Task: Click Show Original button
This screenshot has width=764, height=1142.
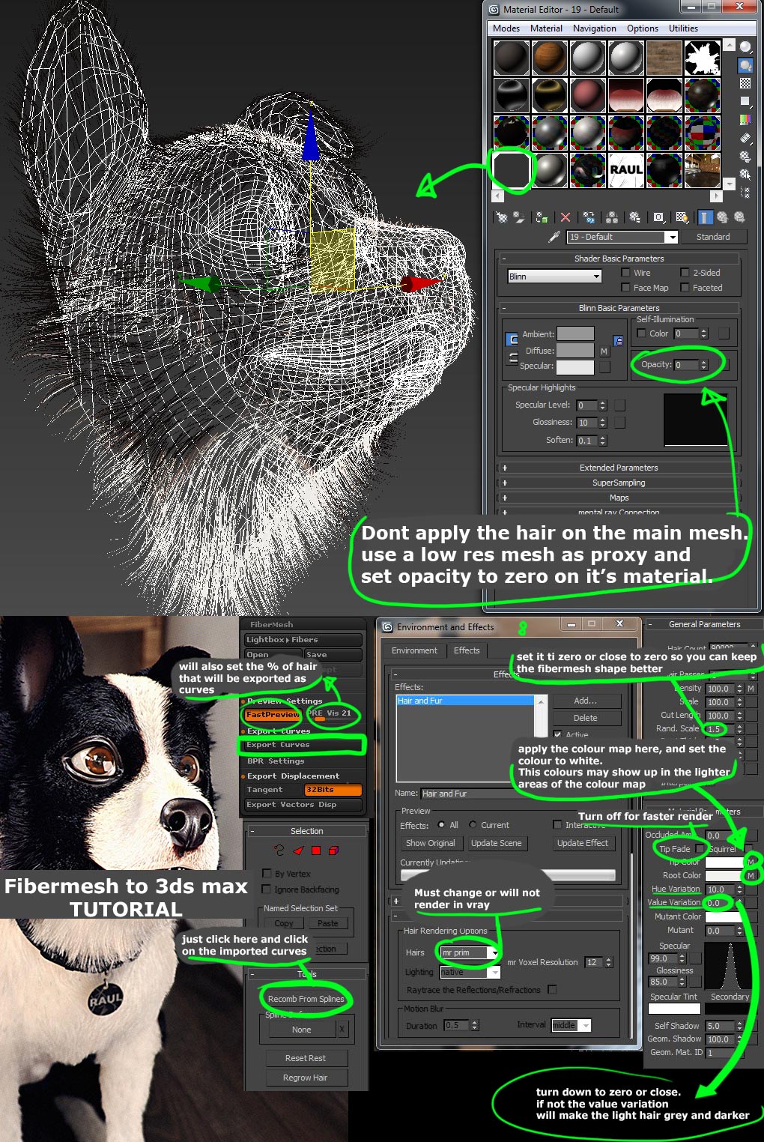Action: tap(430, 843)
